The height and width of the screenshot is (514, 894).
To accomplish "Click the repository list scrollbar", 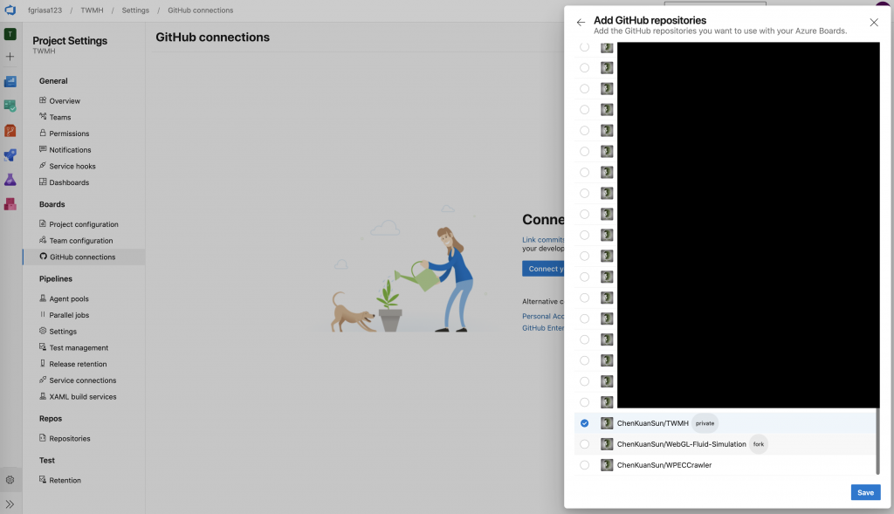I will (x=877, y=441).
